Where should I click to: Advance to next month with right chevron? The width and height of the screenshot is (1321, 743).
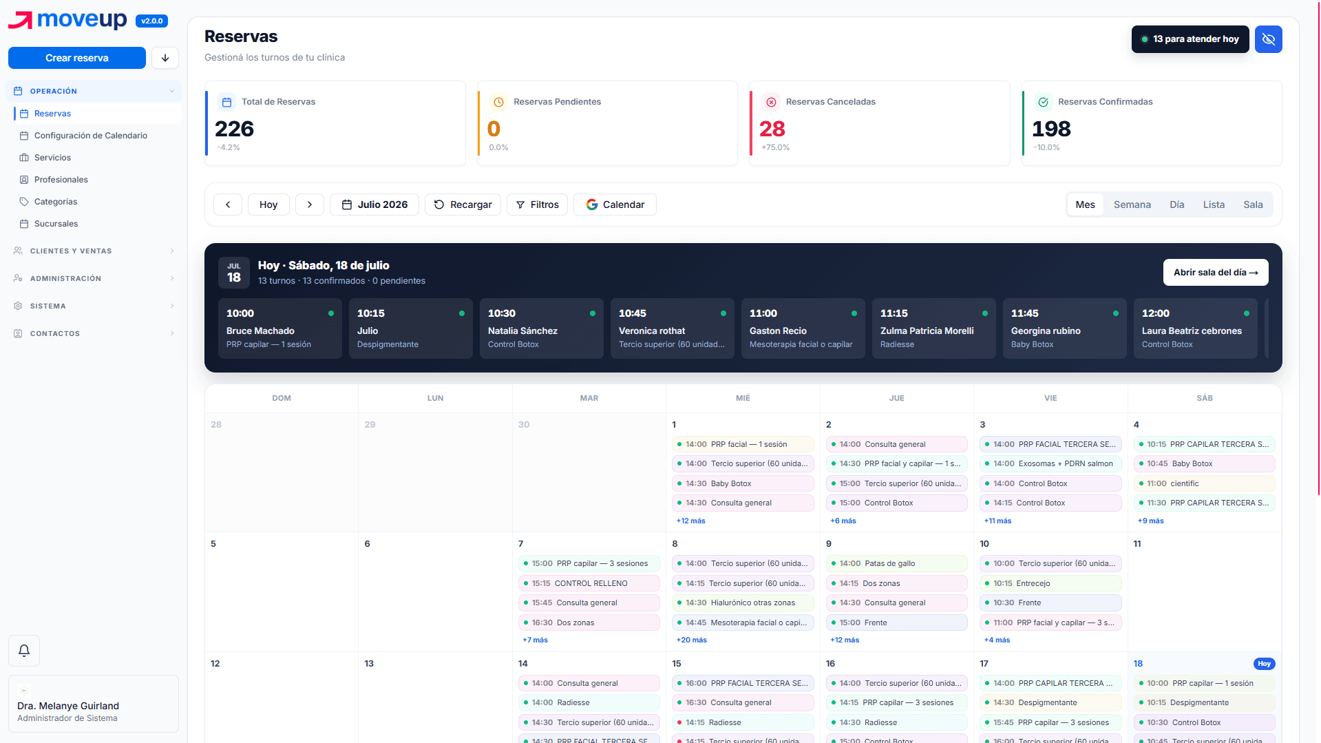point(310,205)
